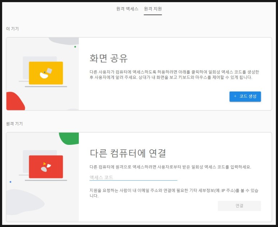Click the 코드 생성 button
The image size is (278, 227).
point(245,97)
